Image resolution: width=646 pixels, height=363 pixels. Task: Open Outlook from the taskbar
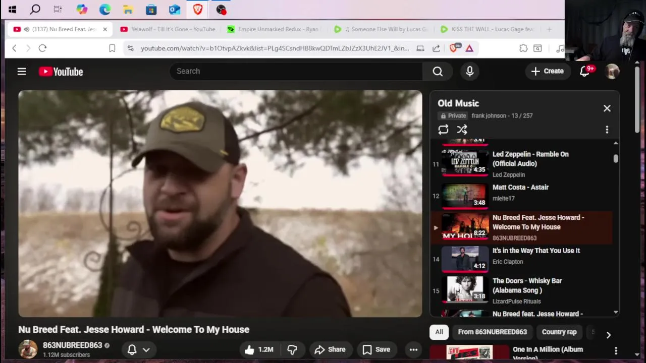(175, 9)
